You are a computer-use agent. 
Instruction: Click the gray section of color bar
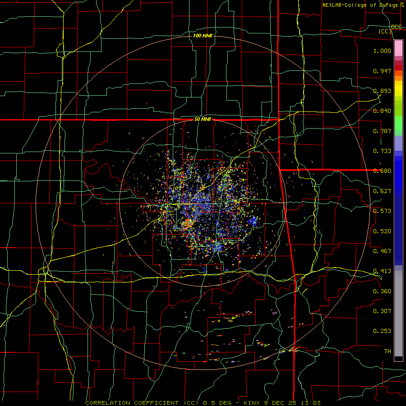coord(398,314)
